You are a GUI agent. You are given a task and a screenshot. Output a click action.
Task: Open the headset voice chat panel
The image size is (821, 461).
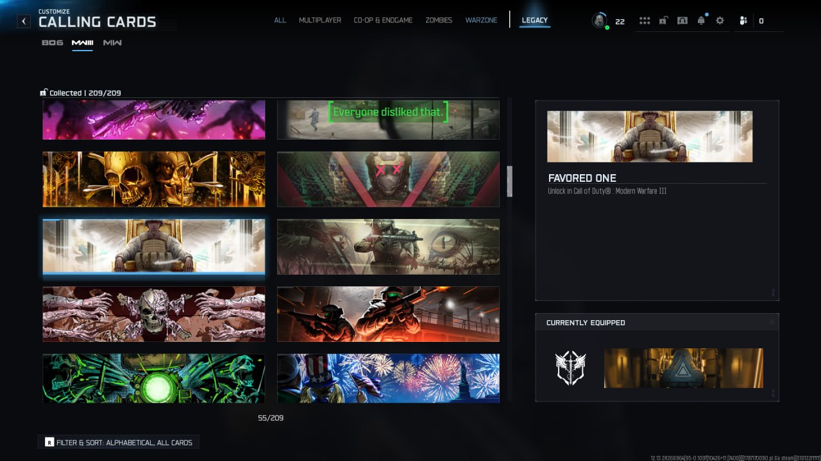point(682,20)
